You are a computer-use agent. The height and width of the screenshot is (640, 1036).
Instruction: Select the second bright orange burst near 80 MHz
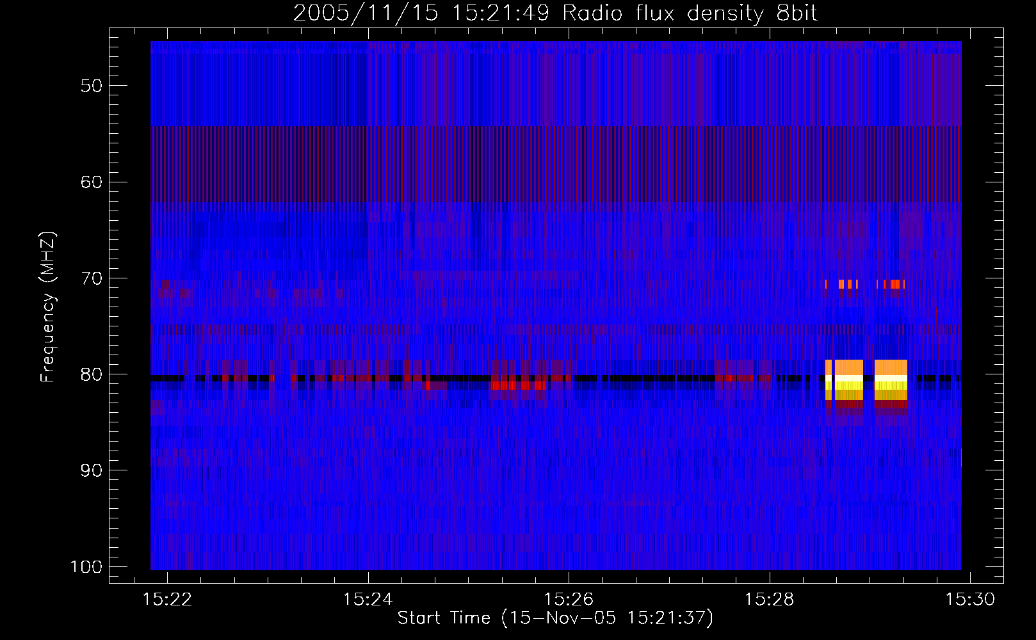[x=891, y=380]
